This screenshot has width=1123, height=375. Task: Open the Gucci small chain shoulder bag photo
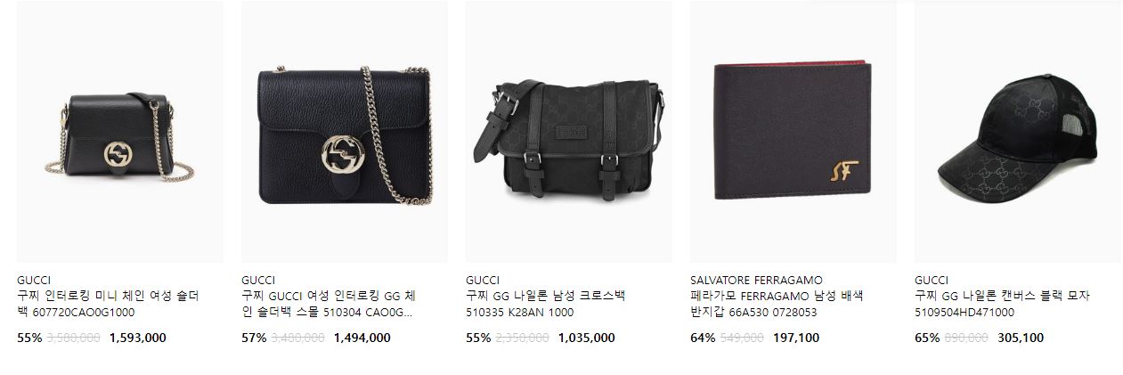345,132
